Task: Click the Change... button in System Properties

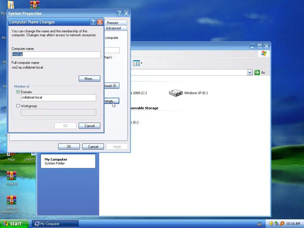Action: [112, 101]
